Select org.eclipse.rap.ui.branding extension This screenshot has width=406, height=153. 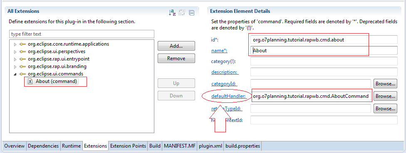tap(57, 66)
